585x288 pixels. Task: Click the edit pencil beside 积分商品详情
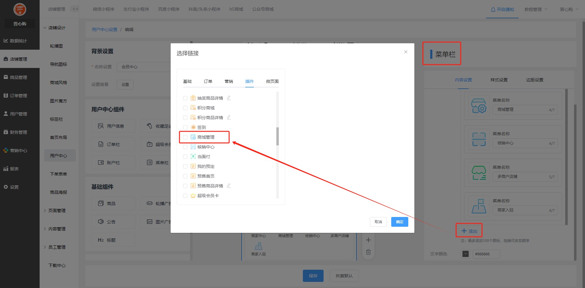(229, 117)
